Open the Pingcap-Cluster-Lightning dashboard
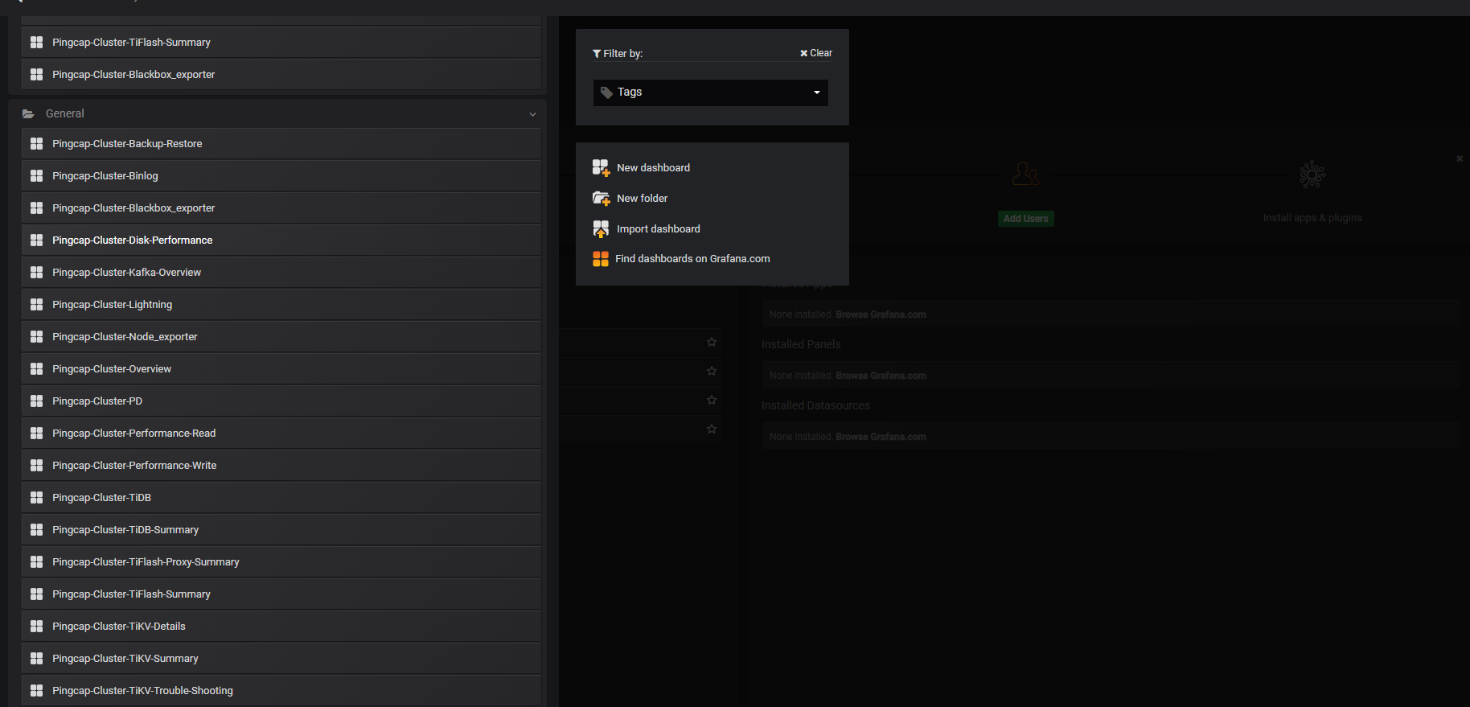1470x707 pixels. pyautogui.click(x=281, y=305)
